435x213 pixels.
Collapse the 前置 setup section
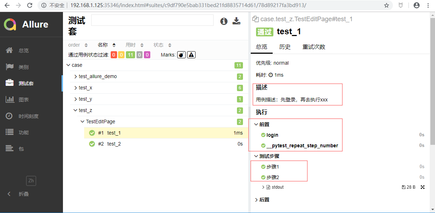pyautogui.click(x=262, y=124)
